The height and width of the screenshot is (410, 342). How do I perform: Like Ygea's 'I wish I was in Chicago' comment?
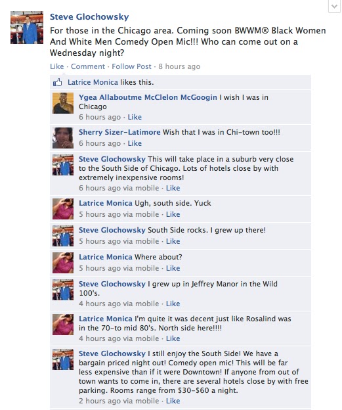click(135, 117)
